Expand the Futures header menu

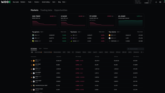37,2
